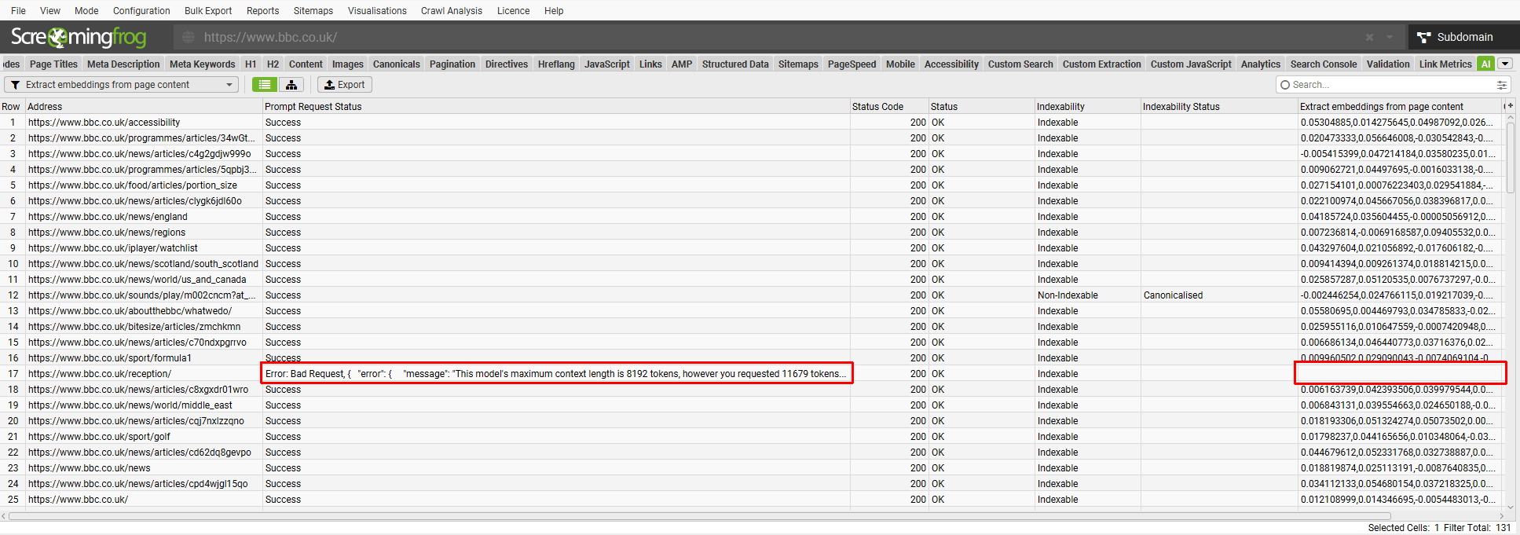Open the Visualisations menu

click(x=377, y=11)
